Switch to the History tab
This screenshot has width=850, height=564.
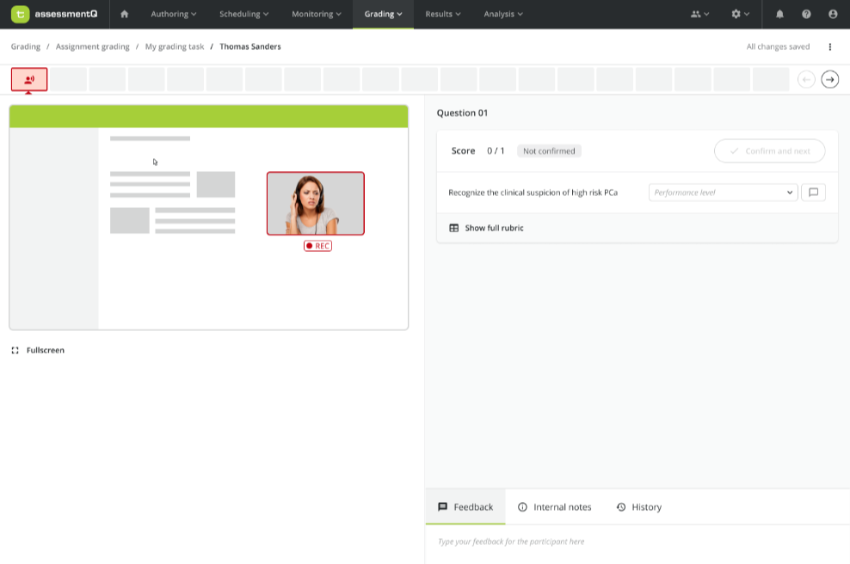(x=638, y=507)
